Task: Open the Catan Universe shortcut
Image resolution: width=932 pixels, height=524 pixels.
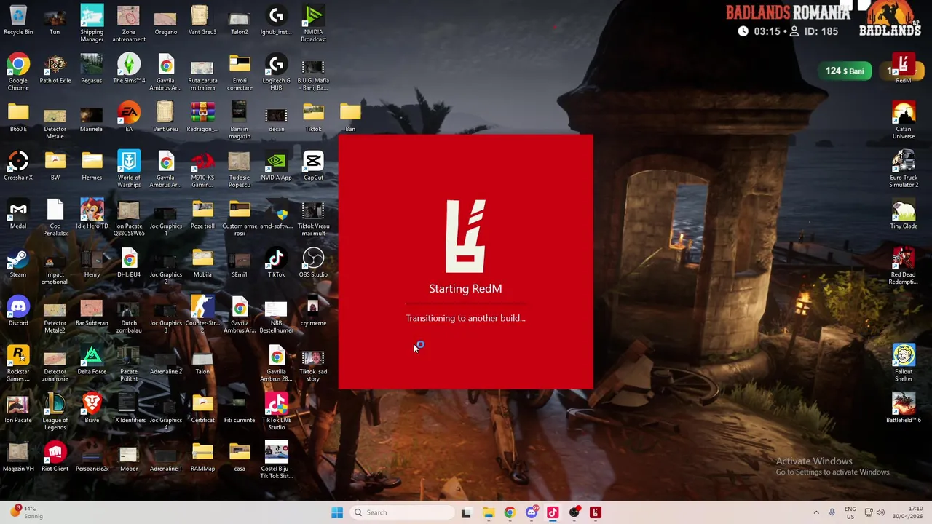Action: tap(904, 120)
